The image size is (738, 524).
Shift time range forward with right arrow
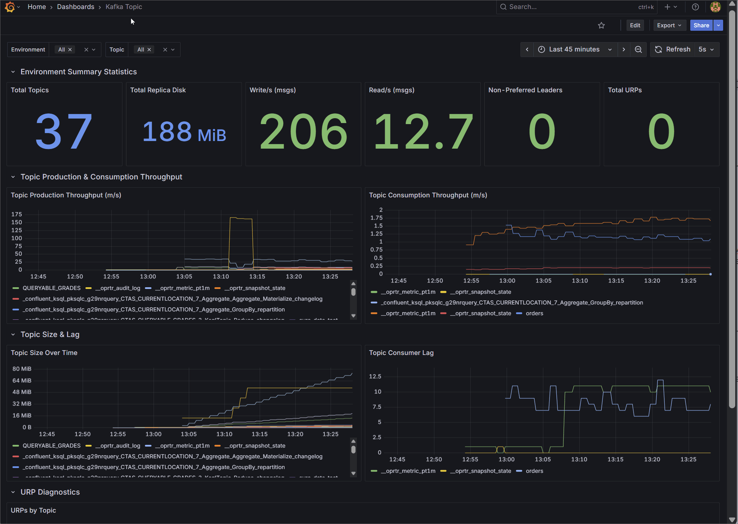click(x=624, y=49)
